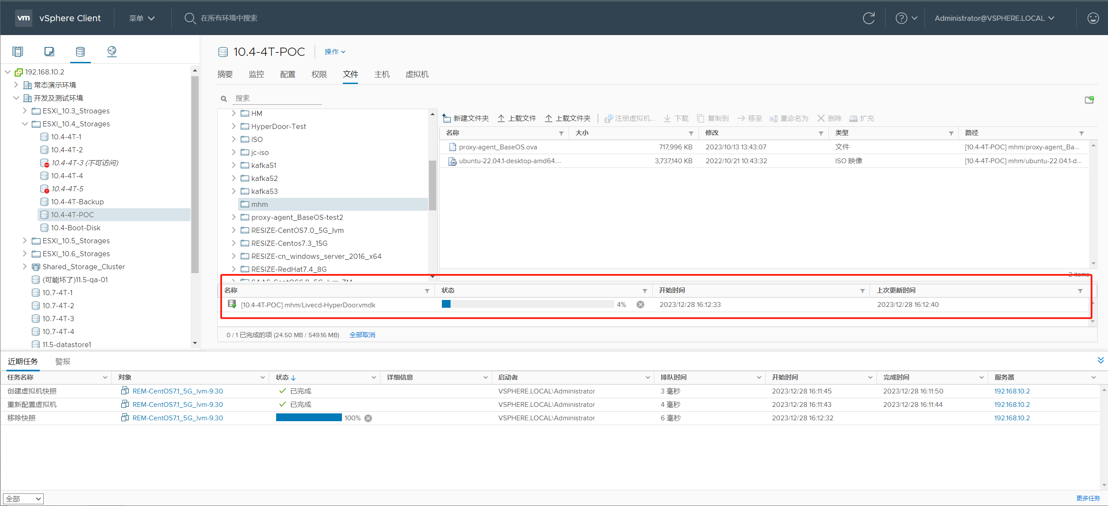The height and width of the screenshot is (506, 1108).
Task: Open the 警报 tab in the bottom panel
Action: [x=63, y=361]
